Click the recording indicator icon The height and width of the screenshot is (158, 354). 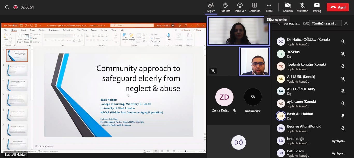point(15,7)
